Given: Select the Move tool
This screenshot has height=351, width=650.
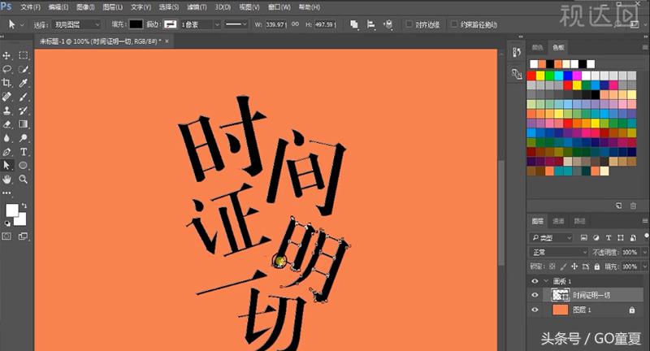Looking at the screenshot, I should click(6, 55).
